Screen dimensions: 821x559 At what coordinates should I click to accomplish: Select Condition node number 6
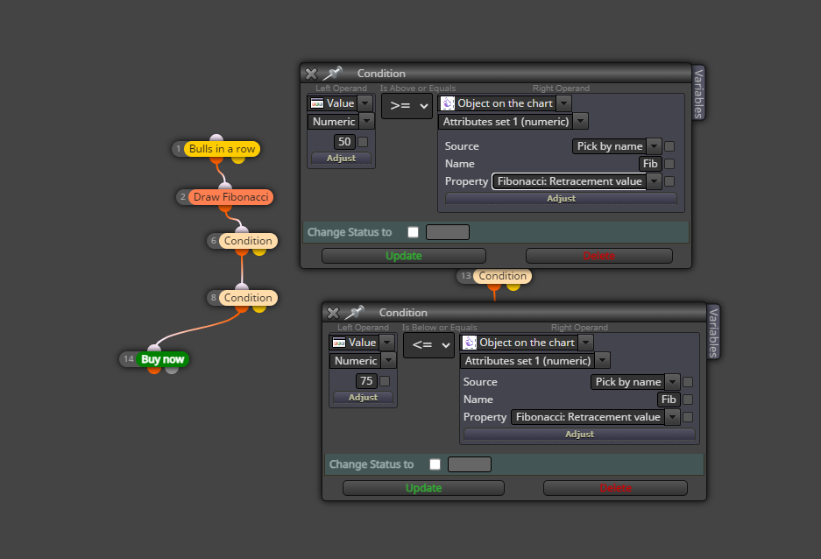(248, 241)
